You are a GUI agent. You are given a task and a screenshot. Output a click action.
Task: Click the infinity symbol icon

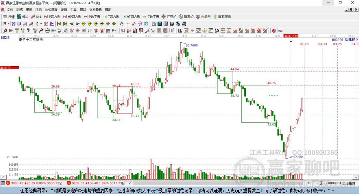coord(280,31)
